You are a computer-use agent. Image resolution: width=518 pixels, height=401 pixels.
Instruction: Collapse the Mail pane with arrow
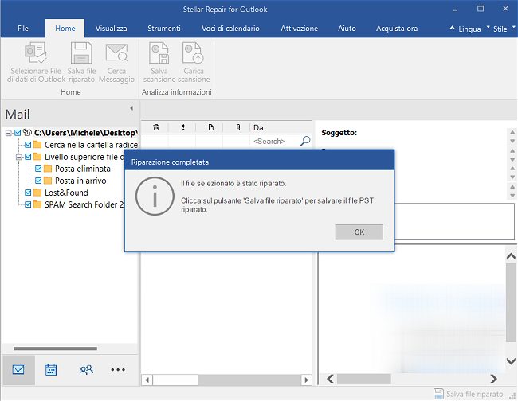pos(131,108)
